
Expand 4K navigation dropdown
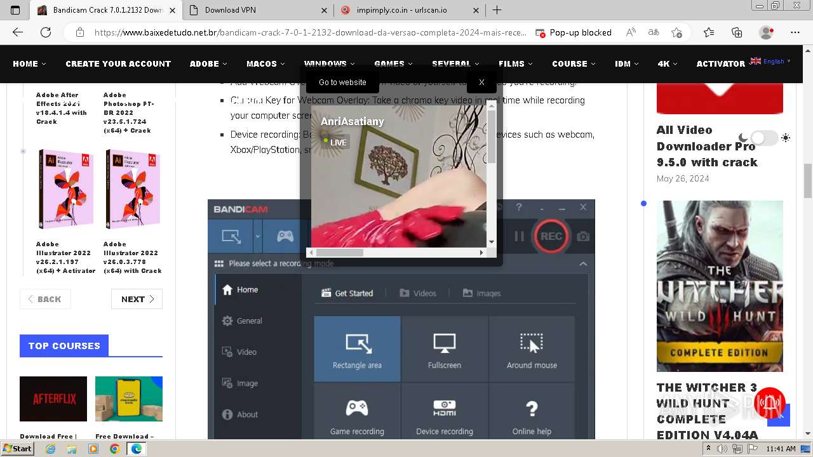(x=667, y=63)
